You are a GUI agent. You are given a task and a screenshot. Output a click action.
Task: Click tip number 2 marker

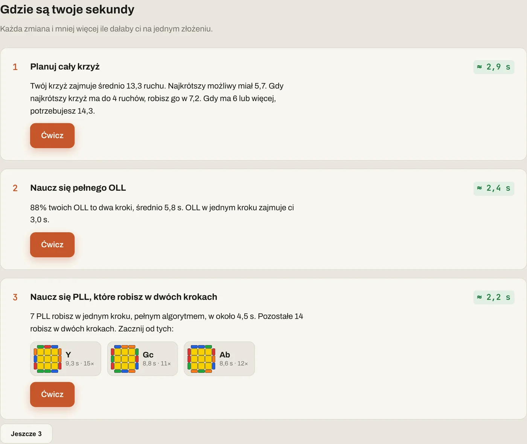15,188
